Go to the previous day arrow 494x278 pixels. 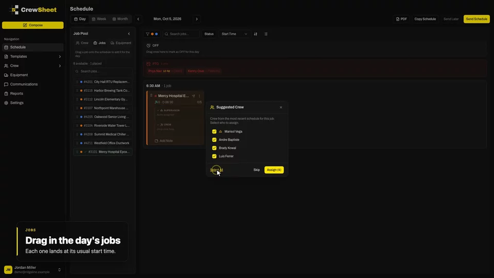coord(138,19)
